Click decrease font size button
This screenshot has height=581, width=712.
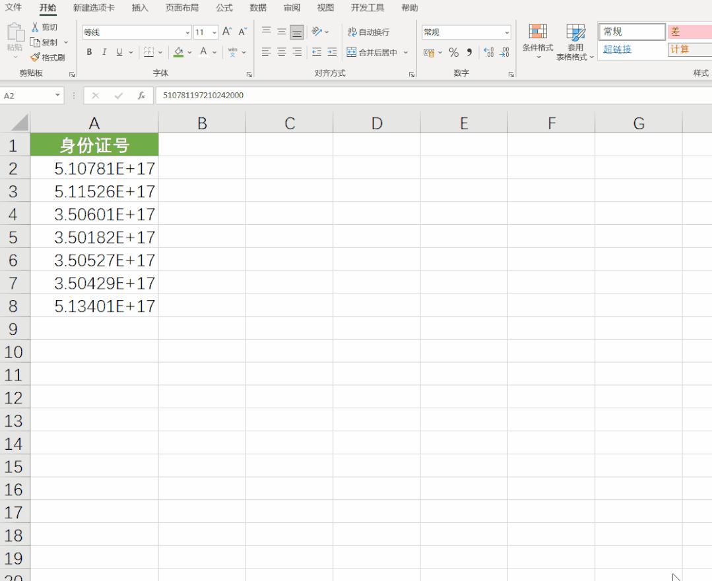coord(243,31)
